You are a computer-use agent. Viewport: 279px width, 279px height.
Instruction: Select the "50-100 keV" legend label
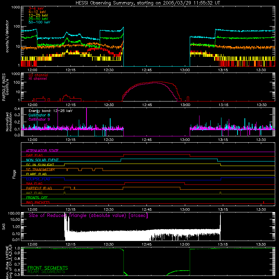coord(39,22)
